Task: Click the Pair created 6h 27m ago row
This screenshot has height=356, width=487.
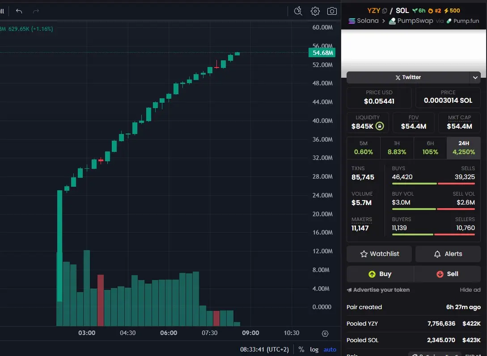Action: [413, 307]
